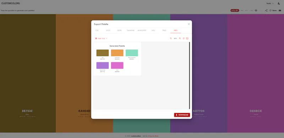Zoom in the export preview

(x=180, y=38)
